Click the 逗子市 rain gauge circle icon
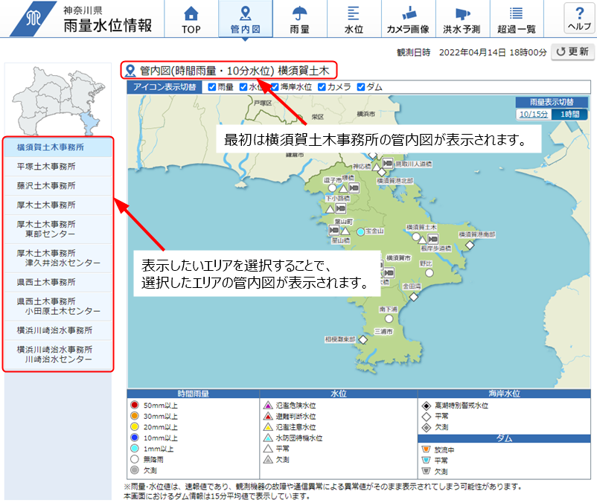 click(333, 188)
